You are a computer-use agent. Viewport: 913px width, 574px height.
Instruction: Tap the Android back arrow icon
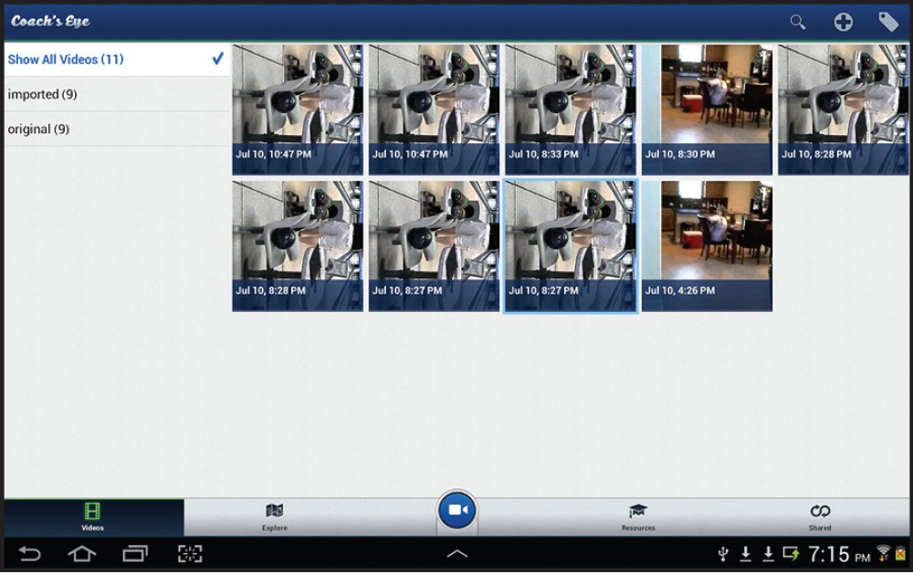tap(29, 554)
